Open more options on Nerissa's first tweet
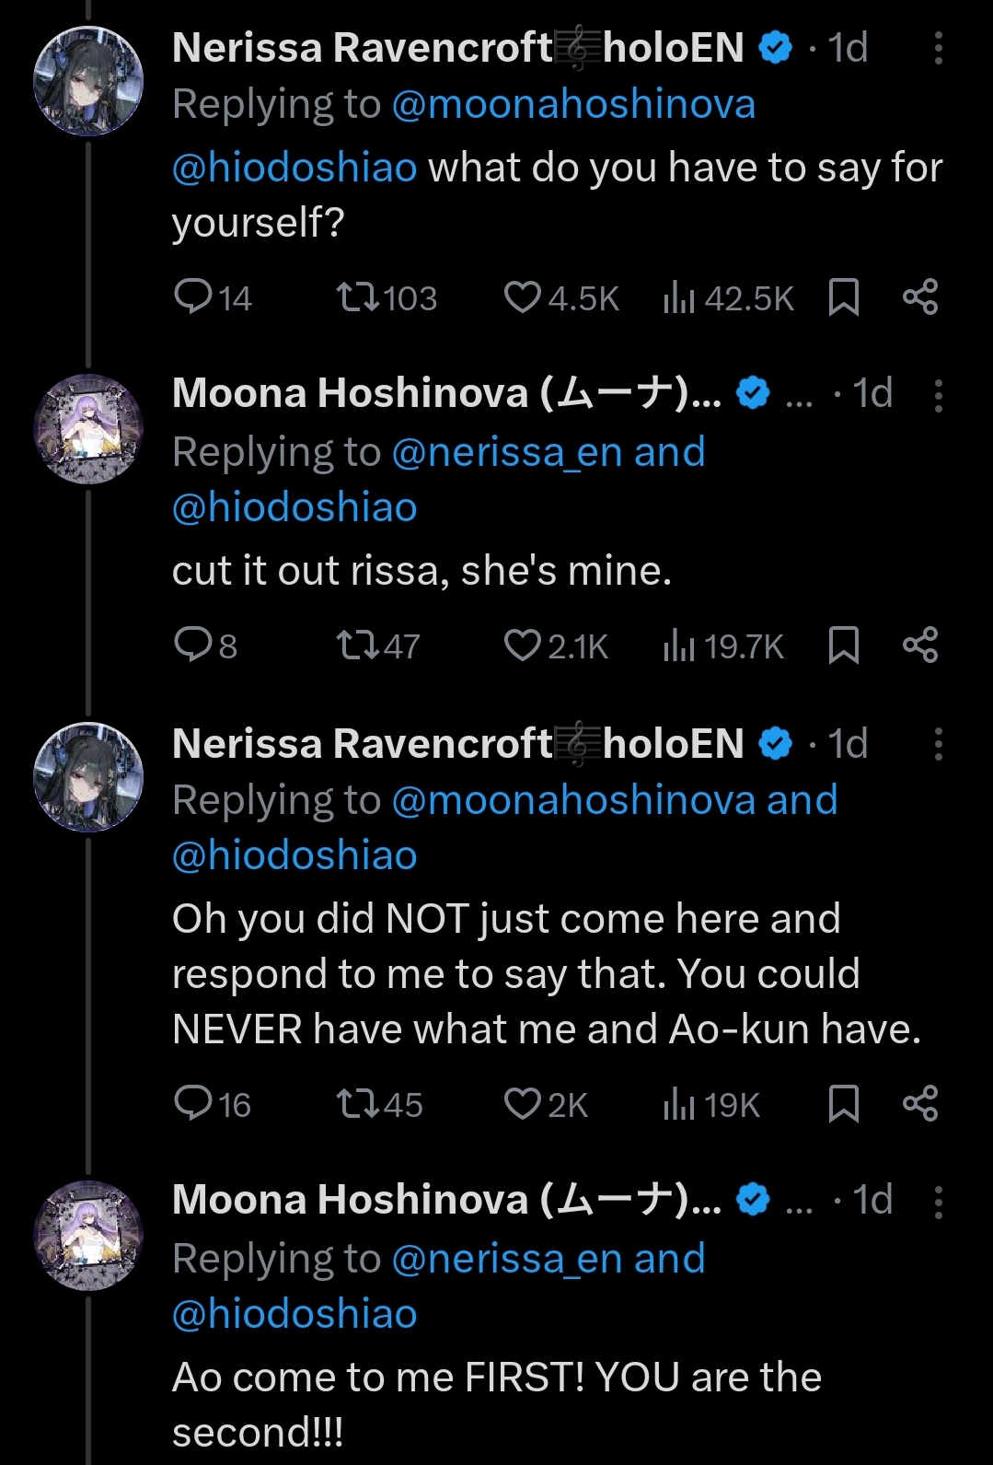 coord(938,49)
